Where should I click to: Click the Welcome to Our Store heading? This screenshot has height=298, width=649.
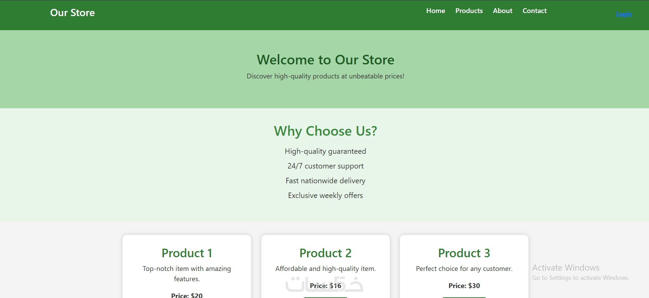[x=325, y=60]
